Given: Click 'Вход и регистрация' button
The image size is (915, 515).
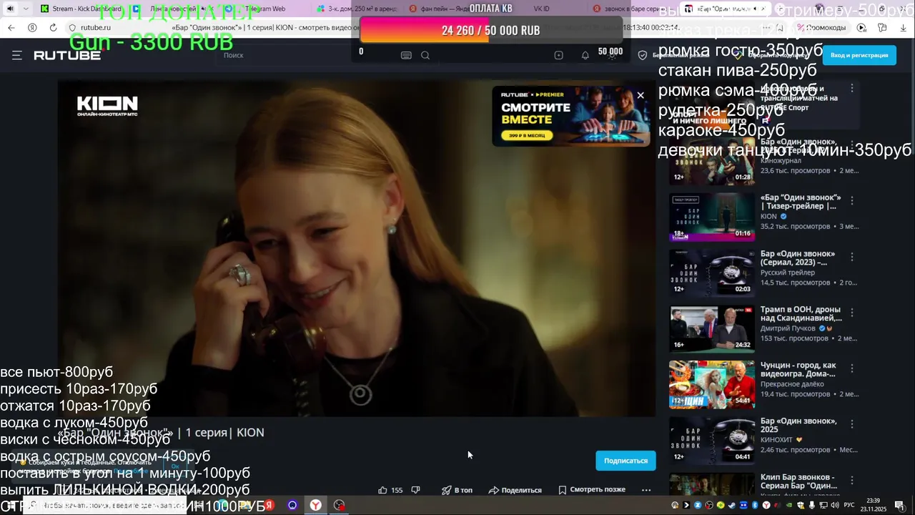Looking at the screenshot, I should click(859, 55).
